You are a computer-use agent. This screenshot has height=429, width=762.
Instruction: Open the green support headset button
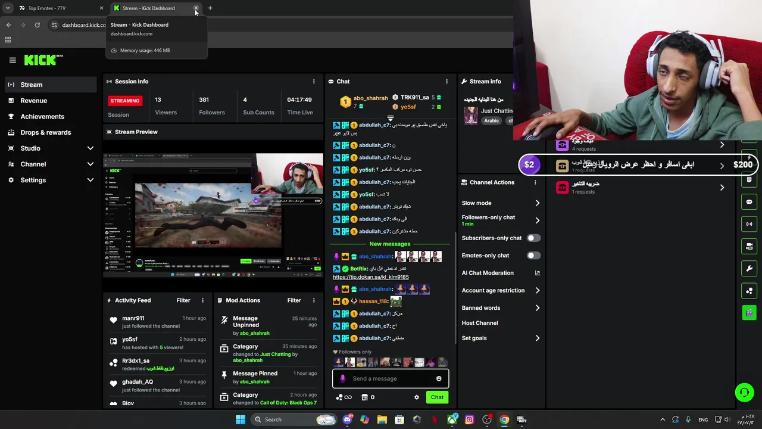(744, 393)
